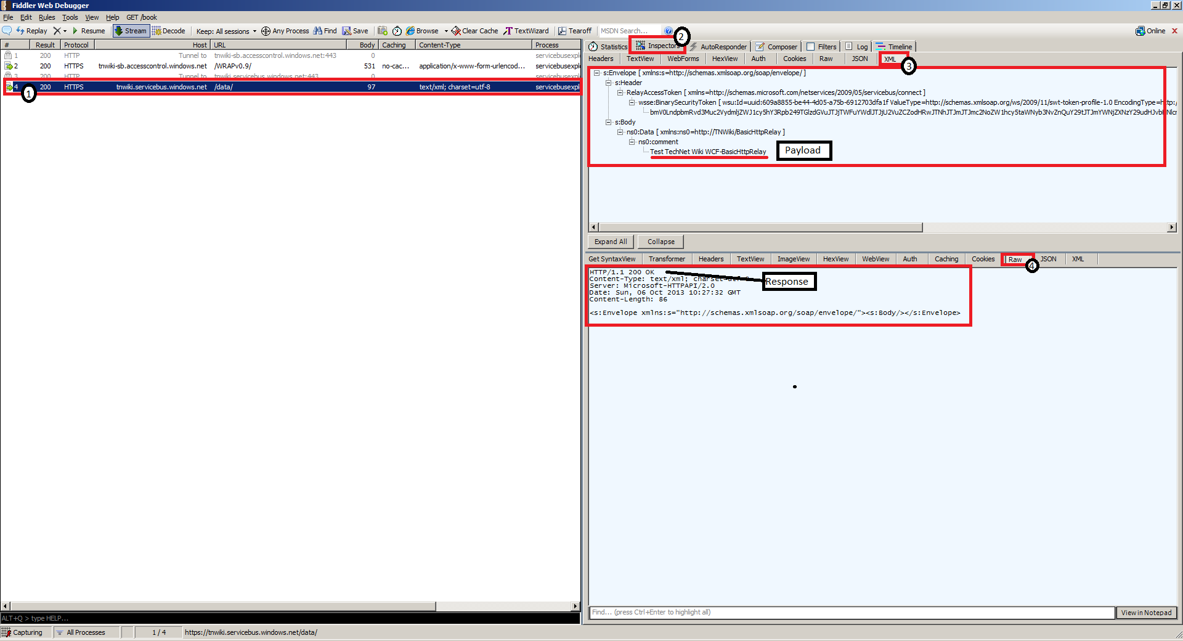Select request JSON inspector tab
The image size is (1183, 641).
(860, 59)
